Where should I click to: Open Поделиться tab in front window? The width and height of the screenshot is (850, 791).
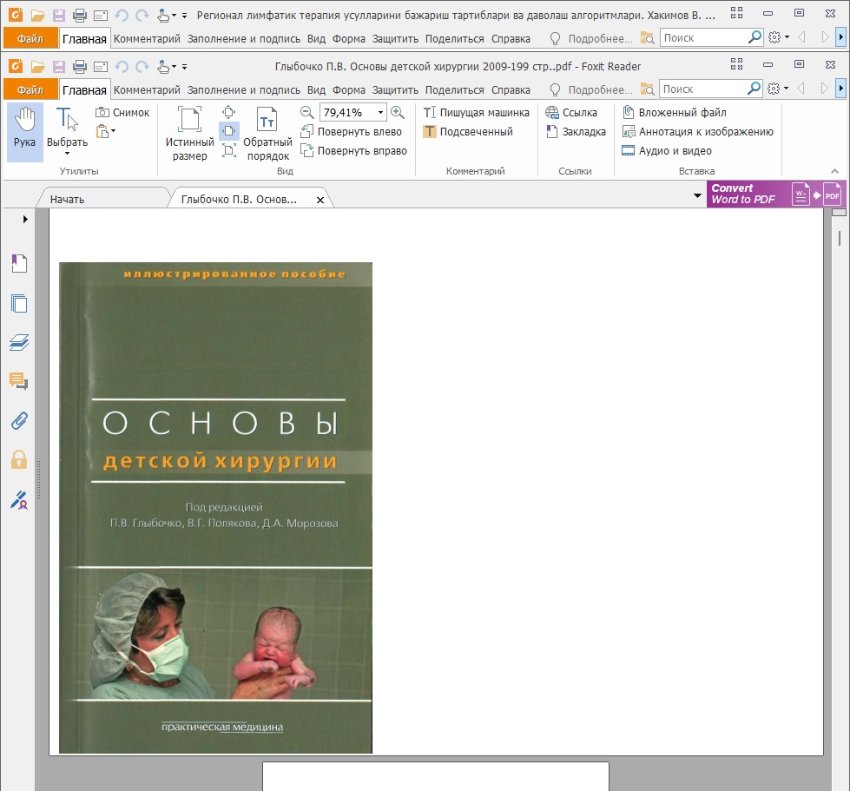point(454,90)
